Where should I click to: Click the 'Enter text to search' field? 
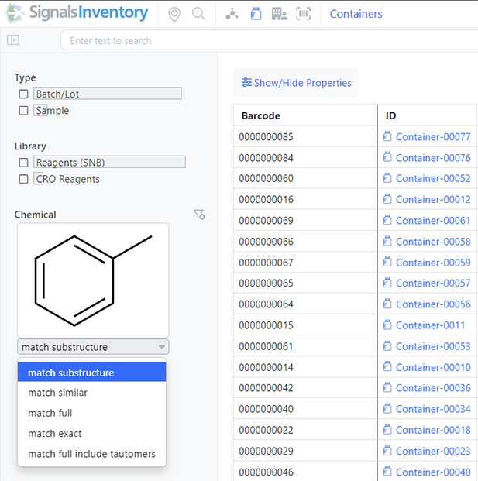(x=232, y=40)
